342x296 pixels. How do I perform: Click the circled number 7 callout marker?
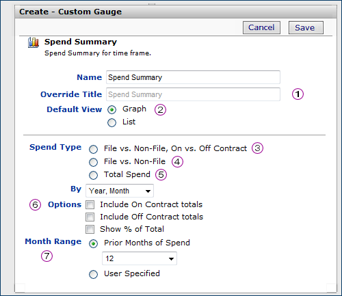[47, 256]
